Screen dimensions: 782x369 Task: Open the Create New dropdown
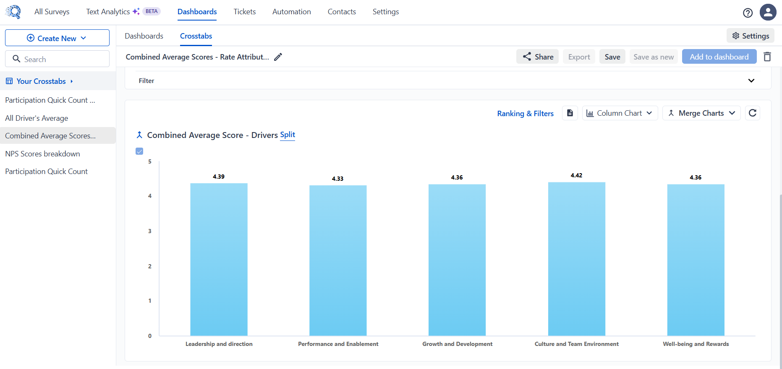[x=57, y=38]
